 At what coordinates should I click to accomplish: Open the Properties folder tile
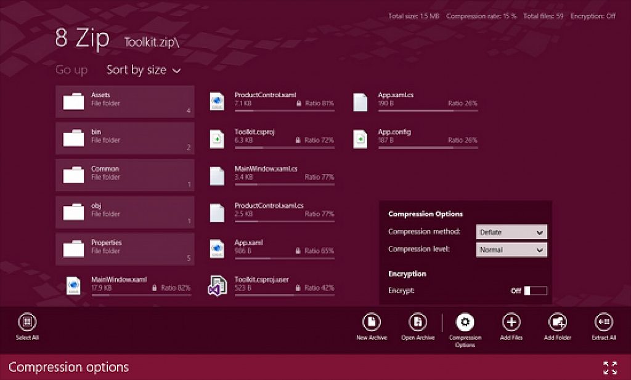pos(124,249)
